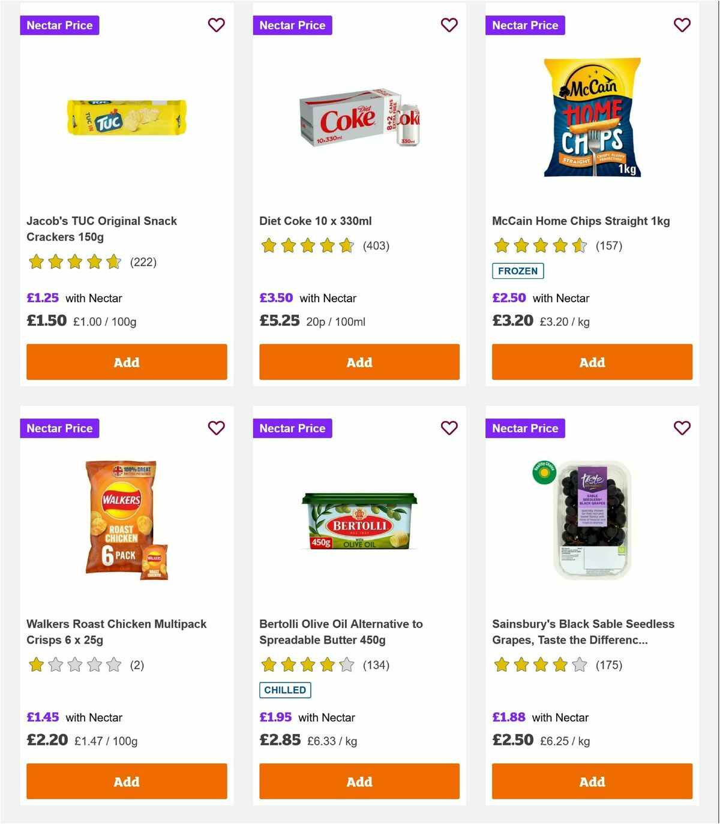This screenshot has height=824, width=720.
Task: Favourite the Walkers Roast Chicken Multipack Crisps
Action: click(217, 428)
